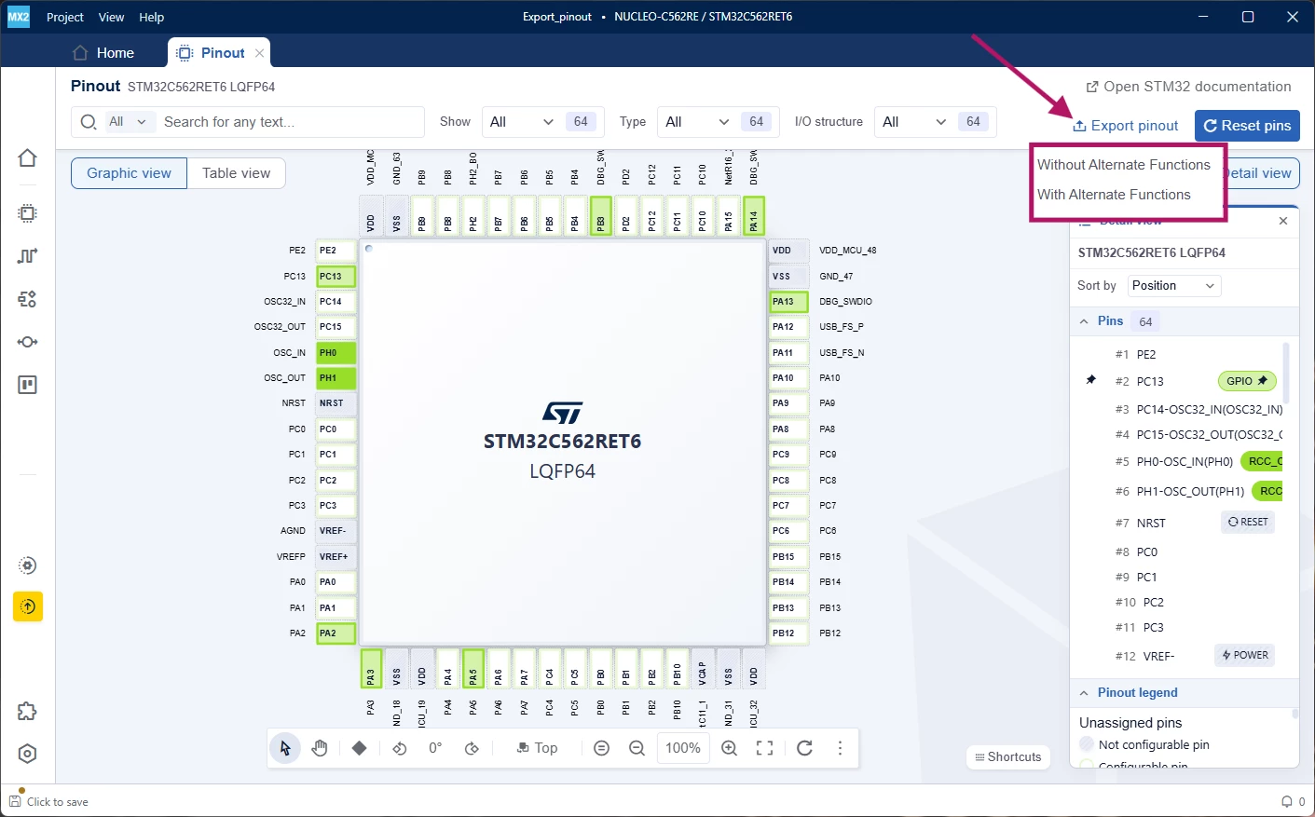
Task: Switch to Table view
Action: 236,173
